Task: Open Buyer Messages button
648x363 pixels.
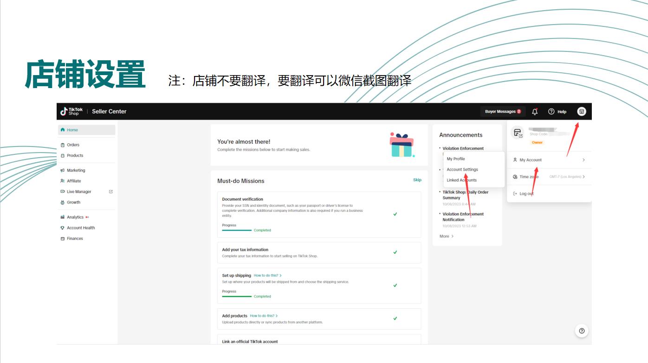Action: (503, 111)
